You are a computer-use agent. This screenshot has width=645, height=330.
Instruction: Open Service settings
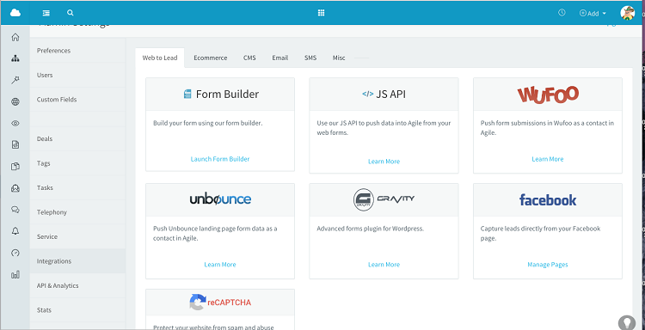coord(77,236)
